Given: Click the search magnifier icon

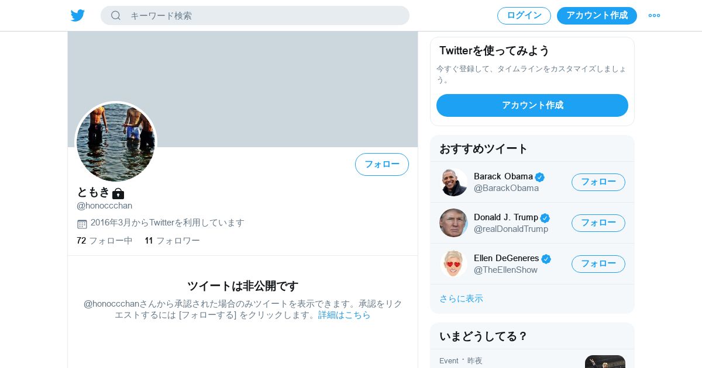Looking at the screenshot, I should tap(116, 15).
